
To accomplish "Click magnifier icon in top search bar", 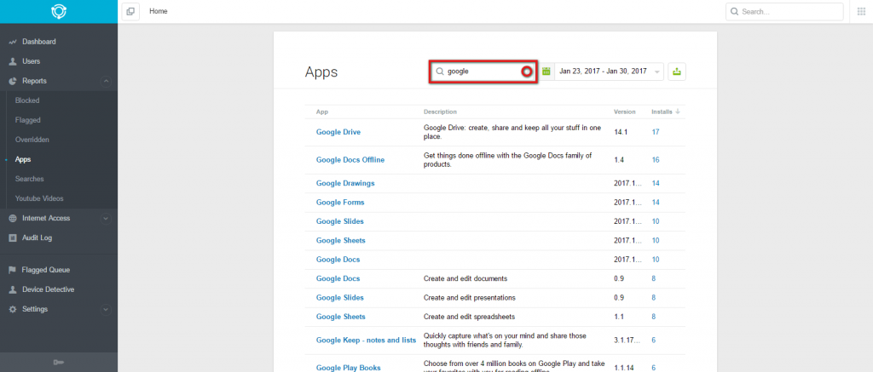I will click(x=735, y=12).
